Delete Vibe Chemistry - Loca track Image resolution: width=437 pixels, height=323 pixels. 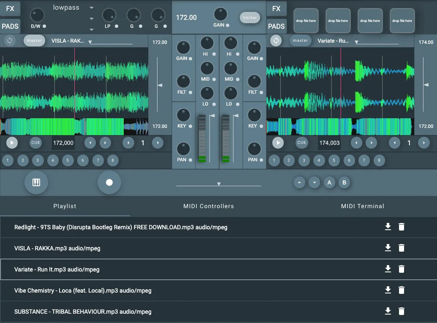point(402,290)
